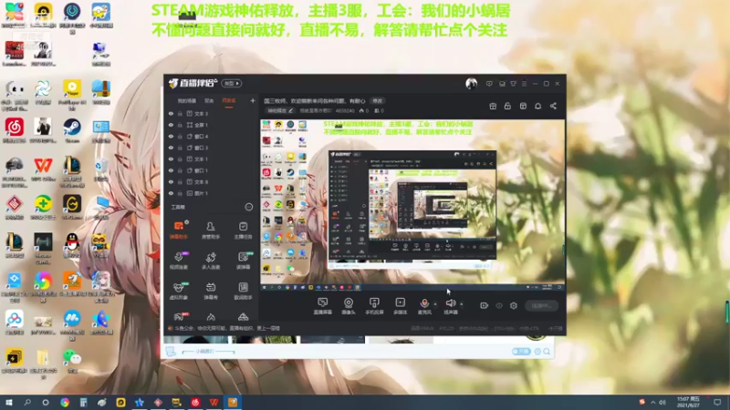Open the 主播任务 tool
730x410 pixels.
pyautogui.click(x=243, y=231)
